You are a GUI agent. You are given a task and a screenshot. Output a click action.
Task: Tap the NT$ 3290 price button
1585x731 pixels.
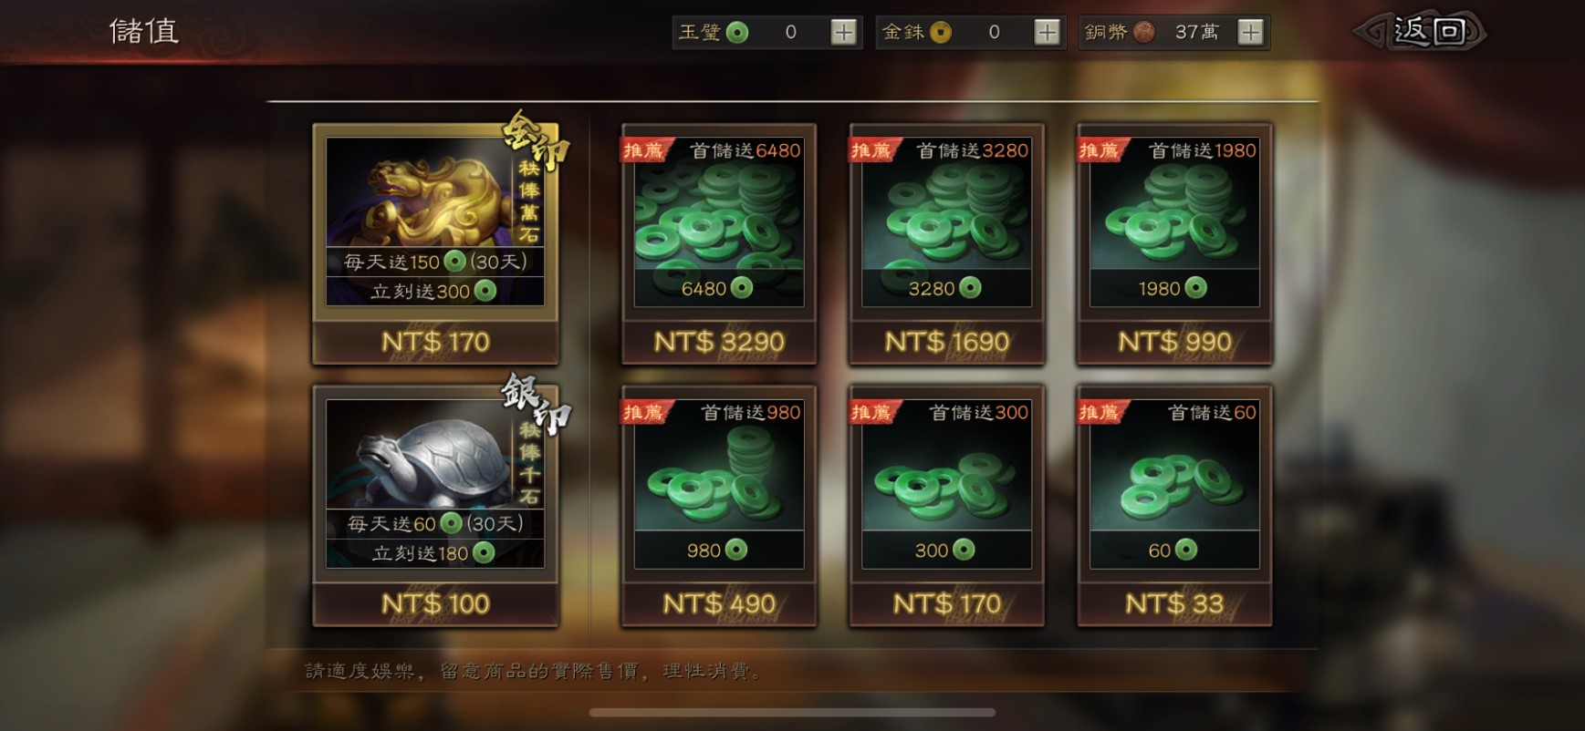719,342
